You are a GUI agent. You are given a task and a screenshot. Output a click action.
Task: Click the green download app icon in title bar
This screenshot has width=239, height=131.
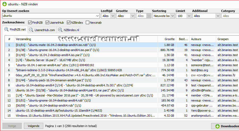coord(5,4)
